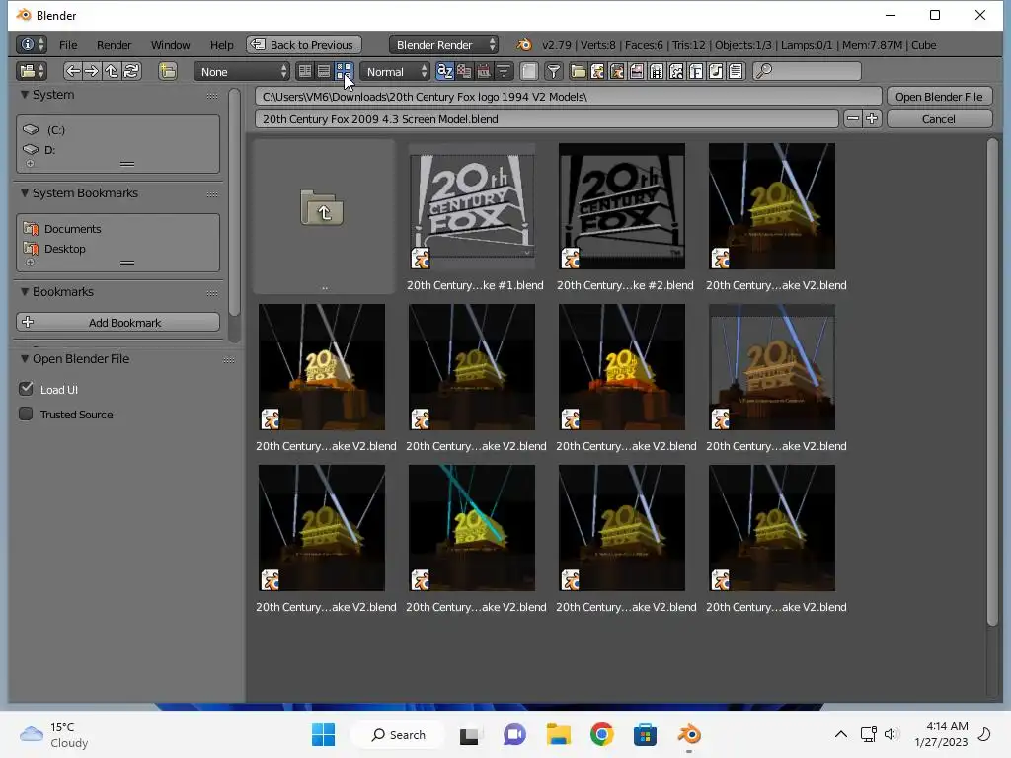Open the Window menu
Viewport: 1011px width, 758px height.
pos(170,45)
